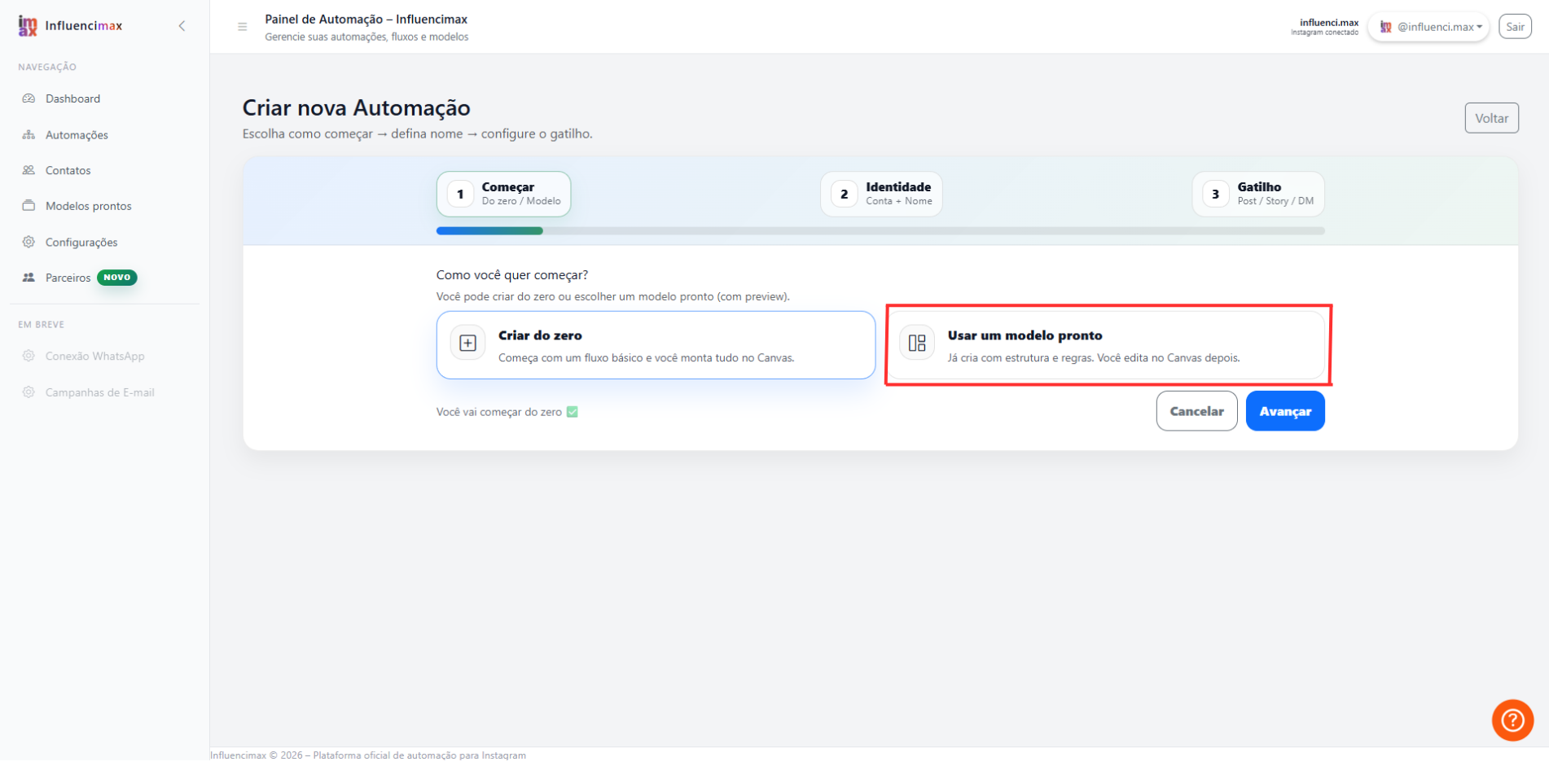The height and width of the screenshot is (766, 1549).
Task: Open the @influenci.max account dropdown
Action: 1428,27
